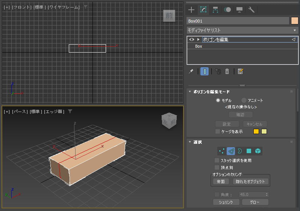300x211 pixels.
Task: Click the Make Unique icon
Action: pos(218,71)
